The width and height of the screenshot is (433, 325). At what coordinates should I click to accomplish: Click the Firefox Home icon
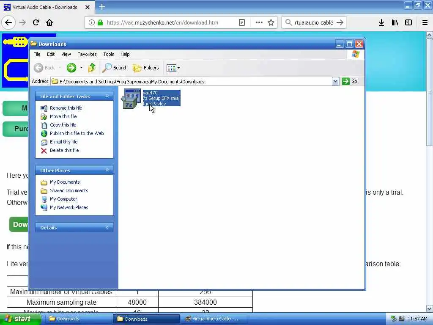[49, 22]
